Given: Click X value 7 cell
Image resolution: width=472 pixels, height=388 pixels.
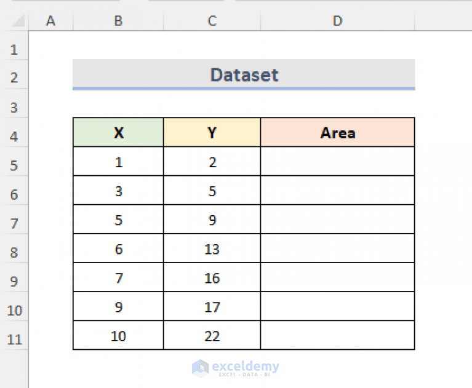Looking at the screenshot, I should 118,277.
